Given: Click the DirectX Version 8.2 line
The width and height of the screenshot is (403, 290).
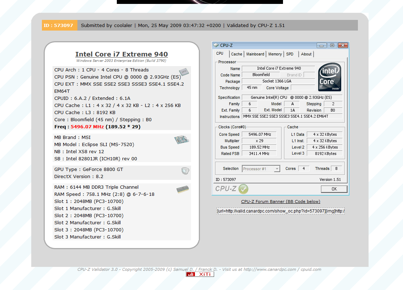Looking at the screenshot, I should tap(78, 177).
